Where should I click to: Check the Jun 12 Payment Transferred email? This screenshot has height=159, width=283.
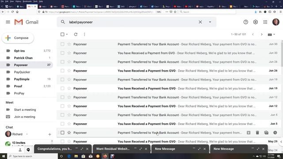[62, 97]
